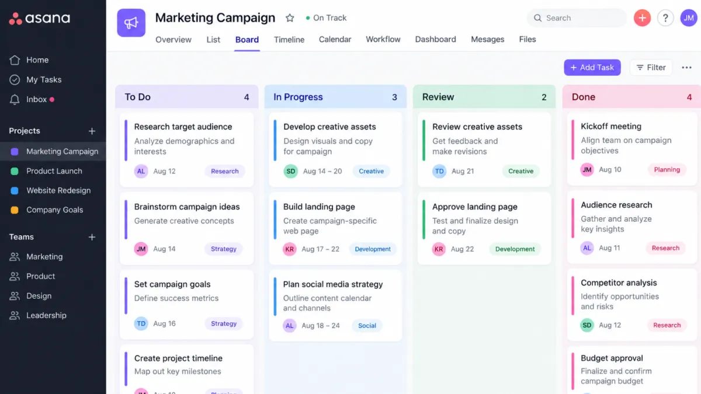701x394 pixels.
Task: Click the orange Company Goals color dot
Action: click(x=15, y=210)
